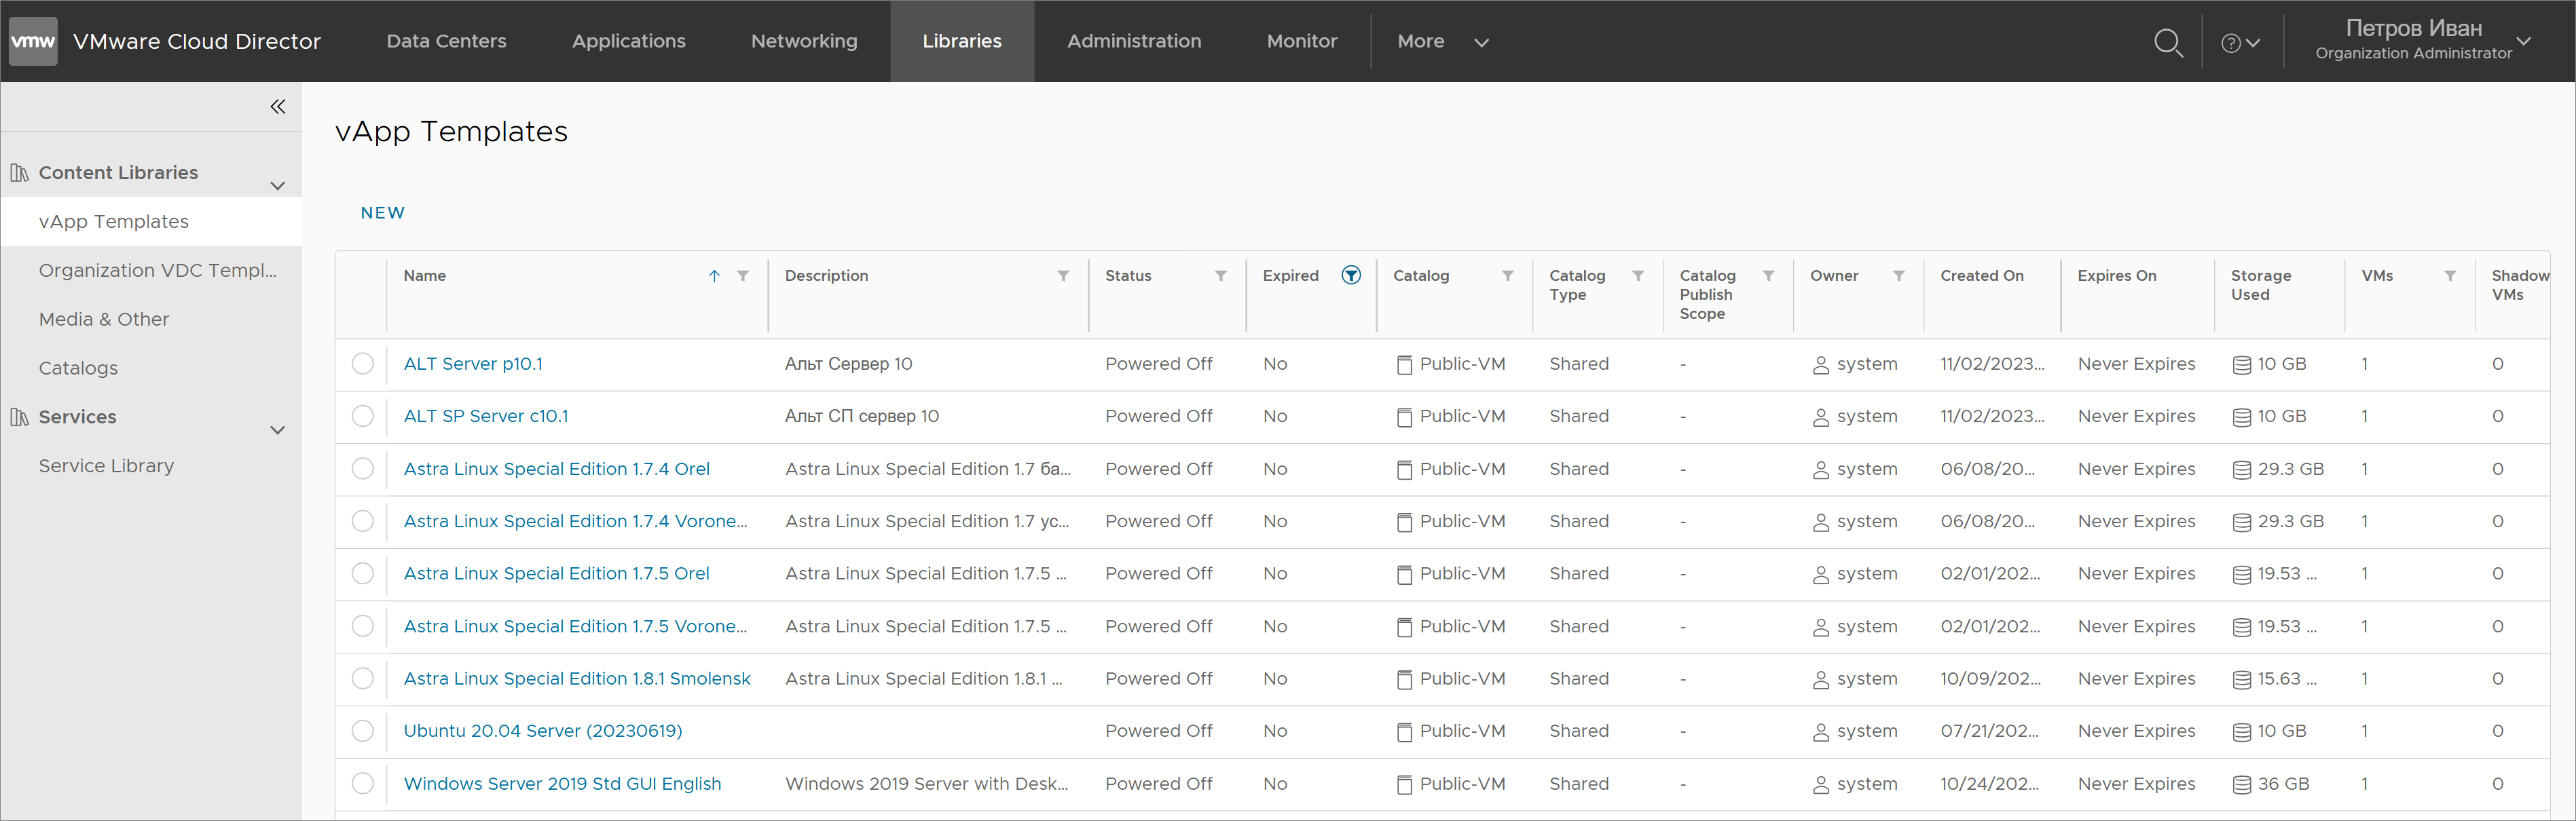Viewport: 2576px width, 821px height.
Task: Click catalog icon in Astra 1.7.5 Orel row
Action: [1404, 574]
